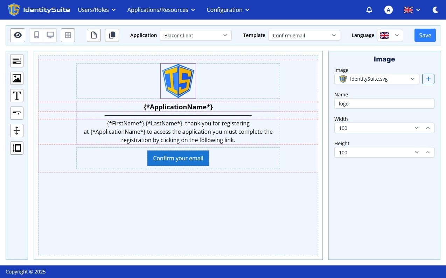Toggle the email preview eye icon
The image size is (446, 278).
[18, 35]
